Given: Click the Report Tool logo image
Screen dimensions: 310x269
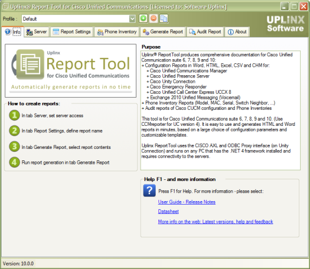Looking at the screenshot, I should [71, 71].
